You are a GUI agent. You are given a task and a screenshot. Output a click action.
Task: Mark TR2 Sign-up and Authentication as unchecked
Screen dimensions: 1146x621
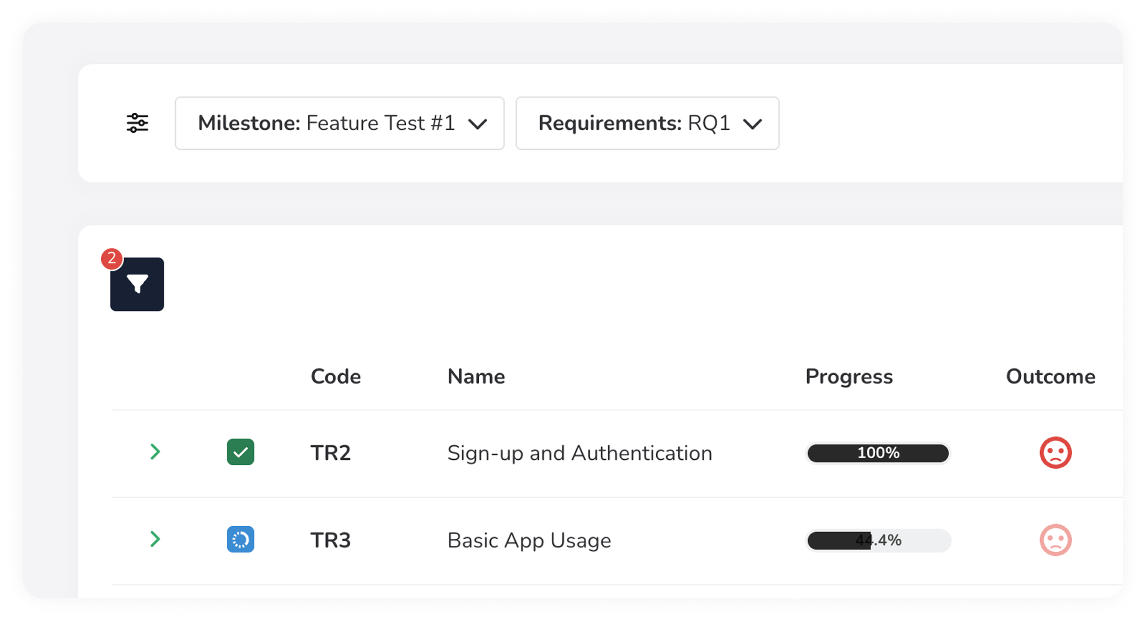(x=240, y=452)
